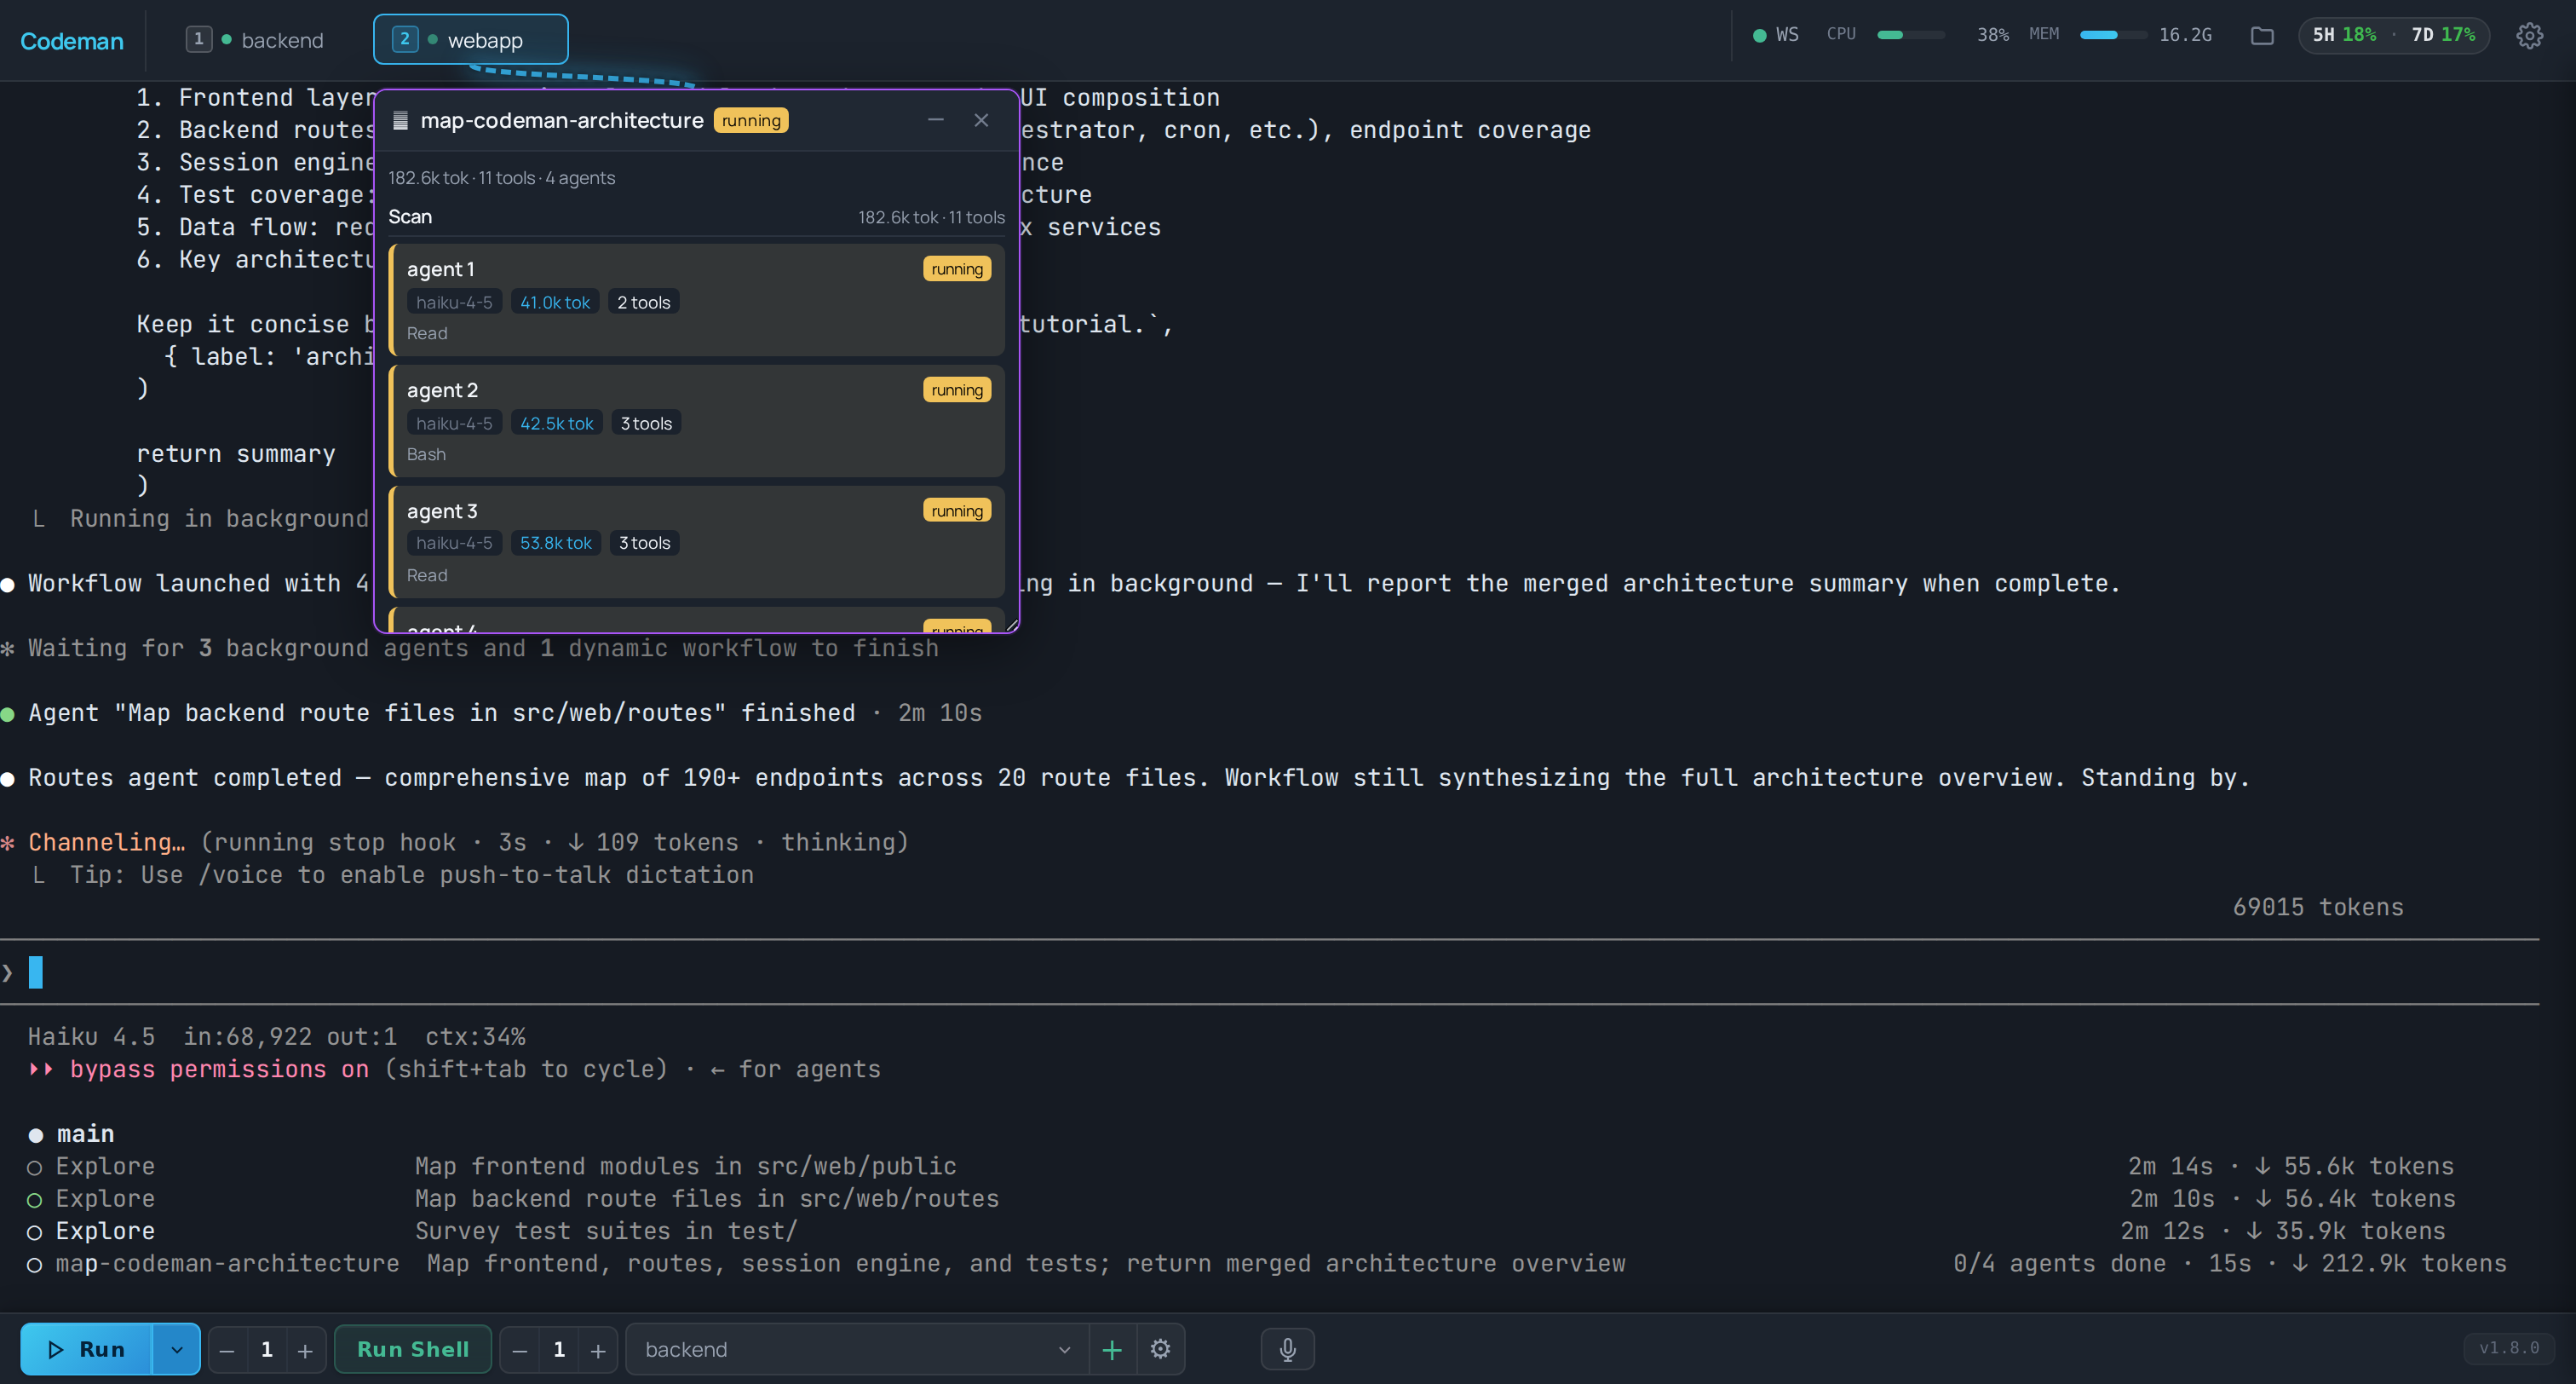Image resolution: width=2576 pixels, height=1384 pixels.
Task: Select the agent 3 card
Action: pyautogui.click(x=697, y=542)
